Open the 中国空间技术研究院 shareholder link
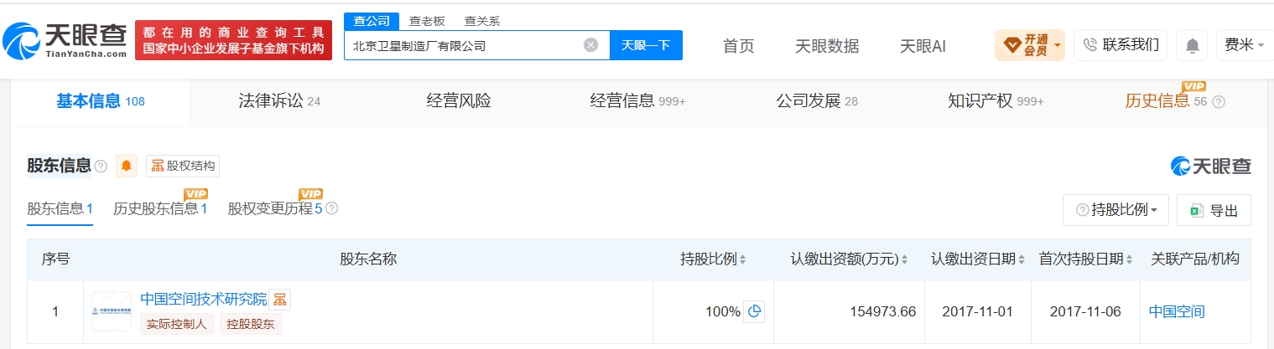 coord(203,299)
